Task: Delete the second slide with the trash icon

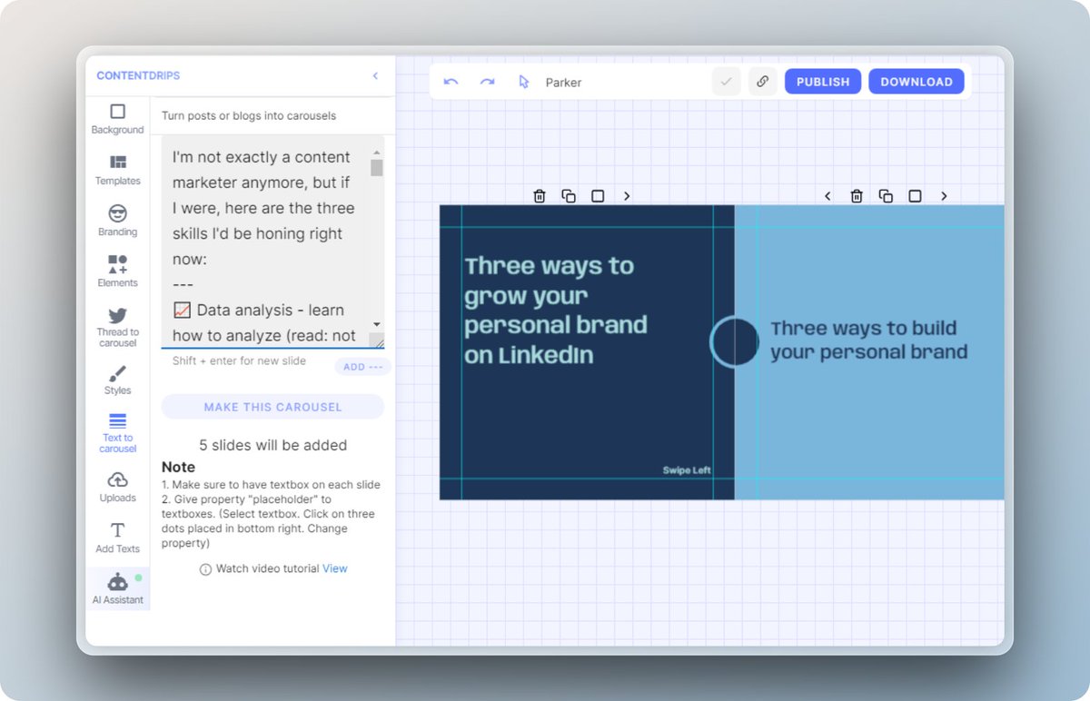Action: pos(857,196)
